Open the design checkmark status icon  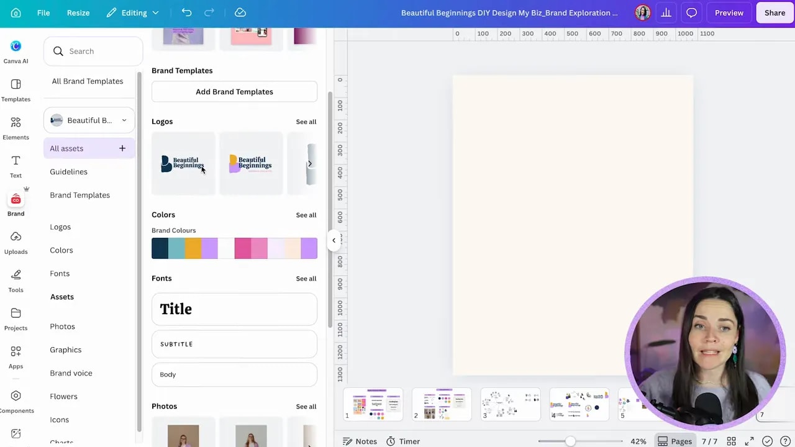768,441
